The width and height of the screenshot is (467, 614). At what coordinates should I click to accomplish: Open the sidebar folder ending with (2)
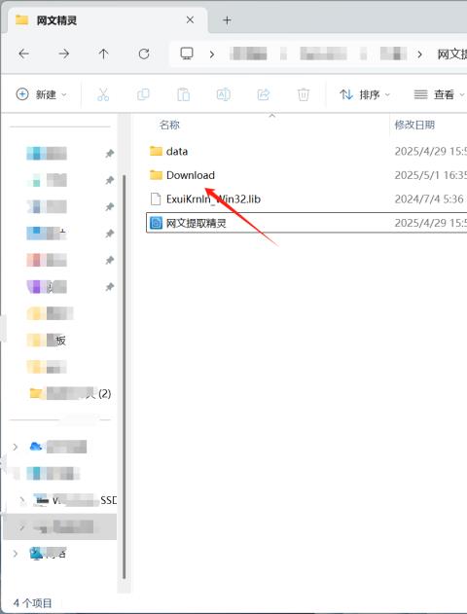tap(70, 393)
